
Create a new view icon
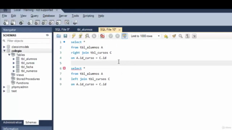click(44, 22)
